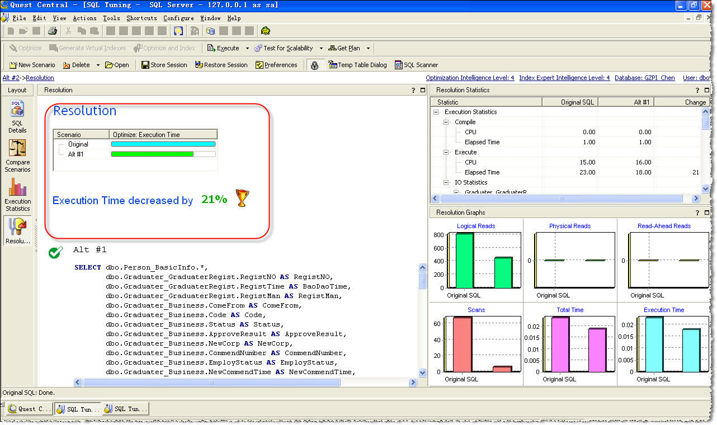The image size is (717, 425).
Task: Collapse the IO Statistics node
Action: (447, 182)
